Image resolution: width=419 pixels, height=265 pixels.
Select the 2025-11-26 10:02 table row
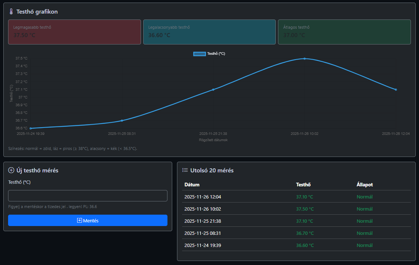(x=296, y=209)
